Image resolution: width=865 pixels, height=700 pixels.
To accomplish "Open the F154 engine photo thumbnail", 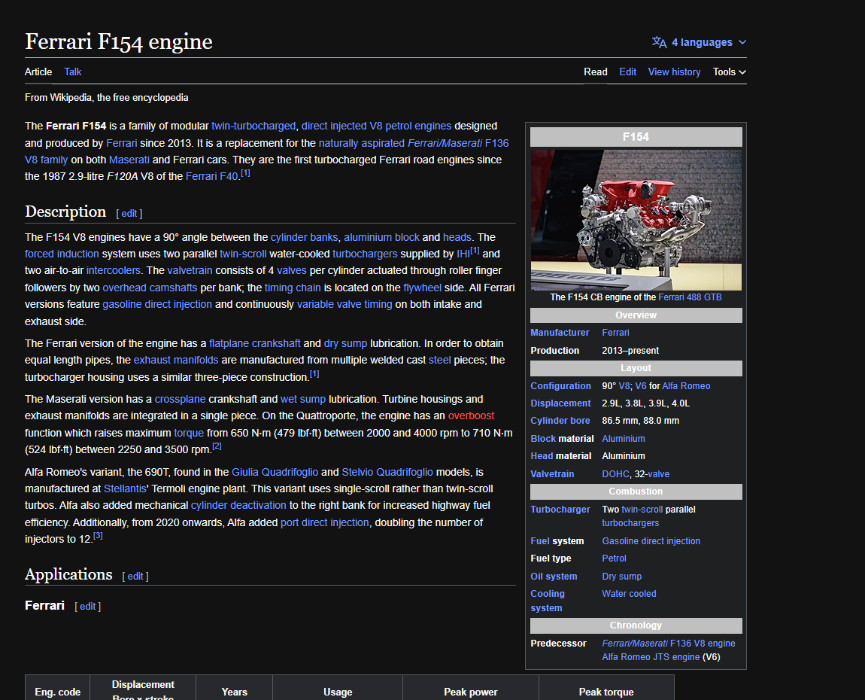I will pos(636,220).
